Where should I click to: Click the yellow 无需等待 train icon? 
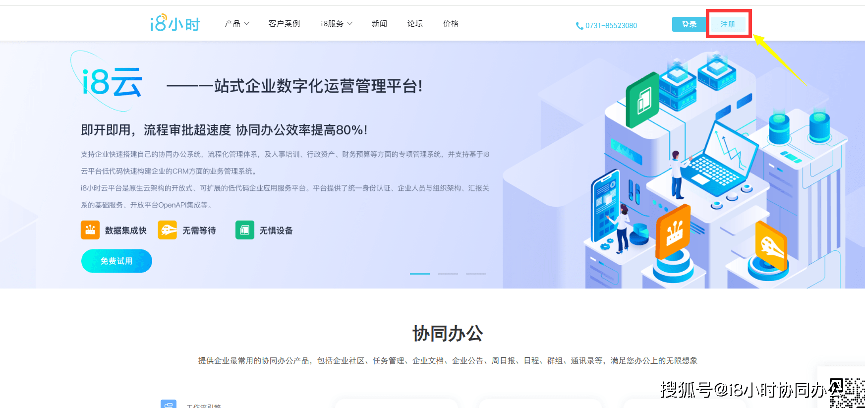point(168,230)
